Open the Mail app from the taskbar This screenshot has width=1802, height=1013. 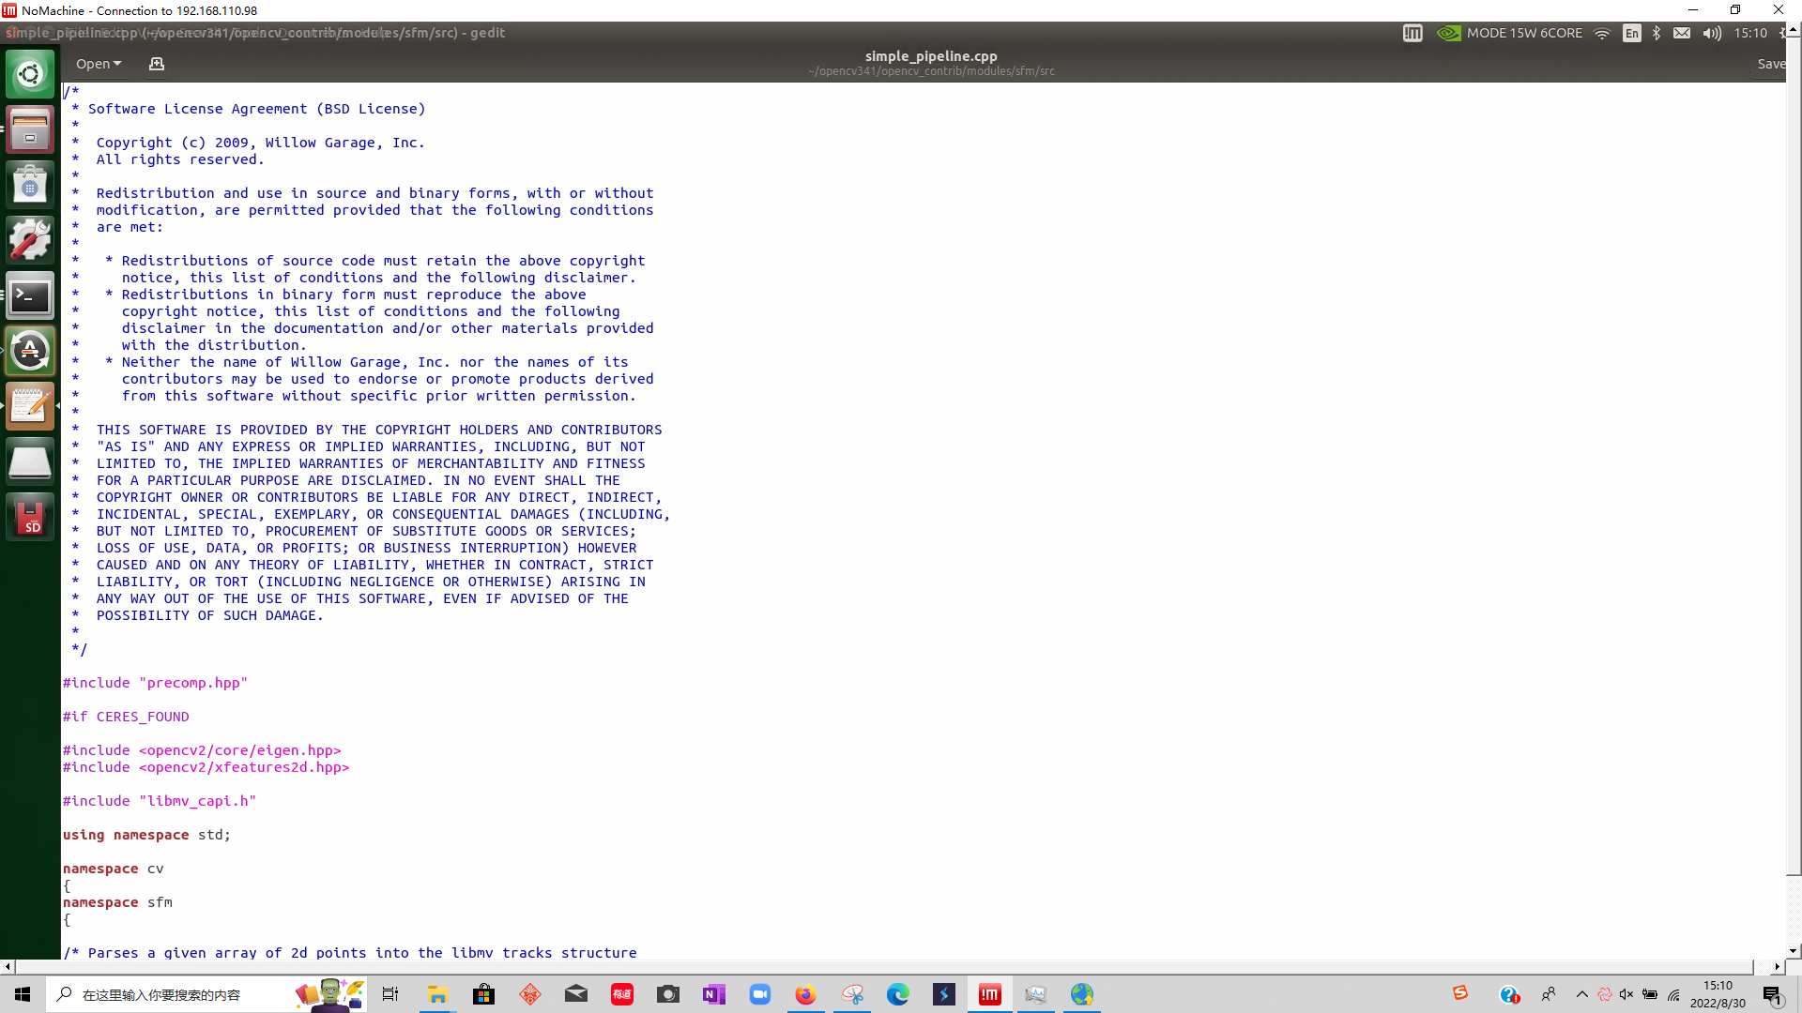pos(575,994)
